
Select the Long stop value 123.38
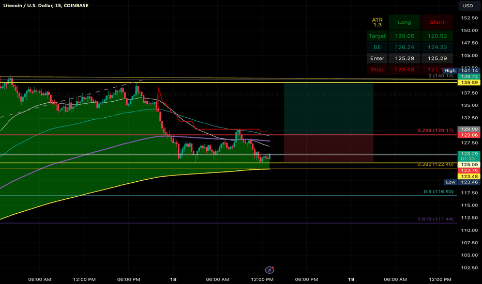coord(404,70)
